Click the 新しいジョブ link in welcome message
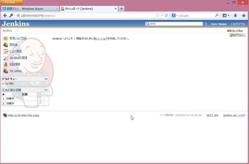 (x=101, y=39)
